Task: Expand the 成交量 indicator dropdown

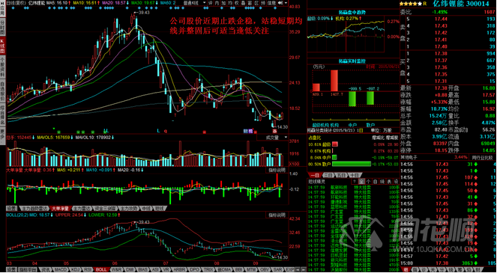Action: (x=272, y=138)
